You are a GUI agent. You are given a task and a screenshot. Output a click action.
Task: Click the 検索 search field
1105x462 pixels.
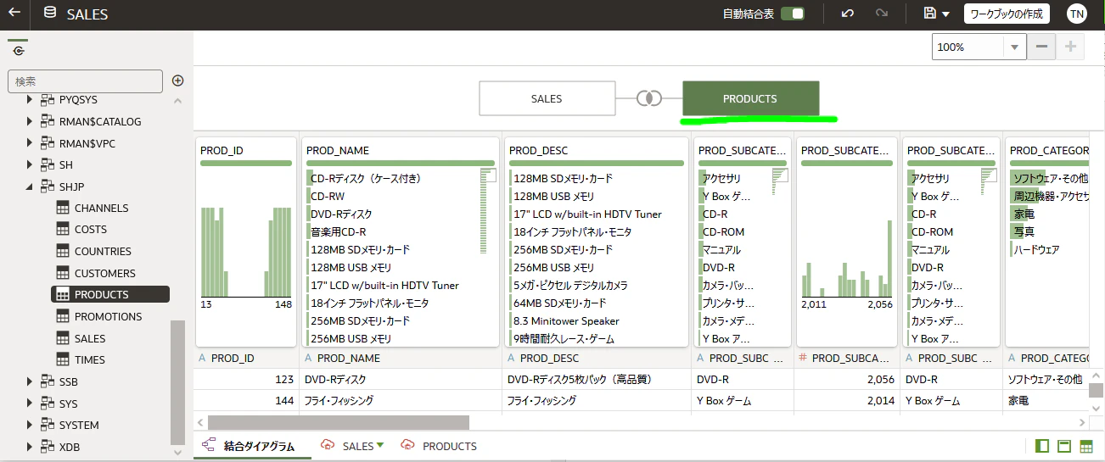pyautogui.click(x=85, y=81)
